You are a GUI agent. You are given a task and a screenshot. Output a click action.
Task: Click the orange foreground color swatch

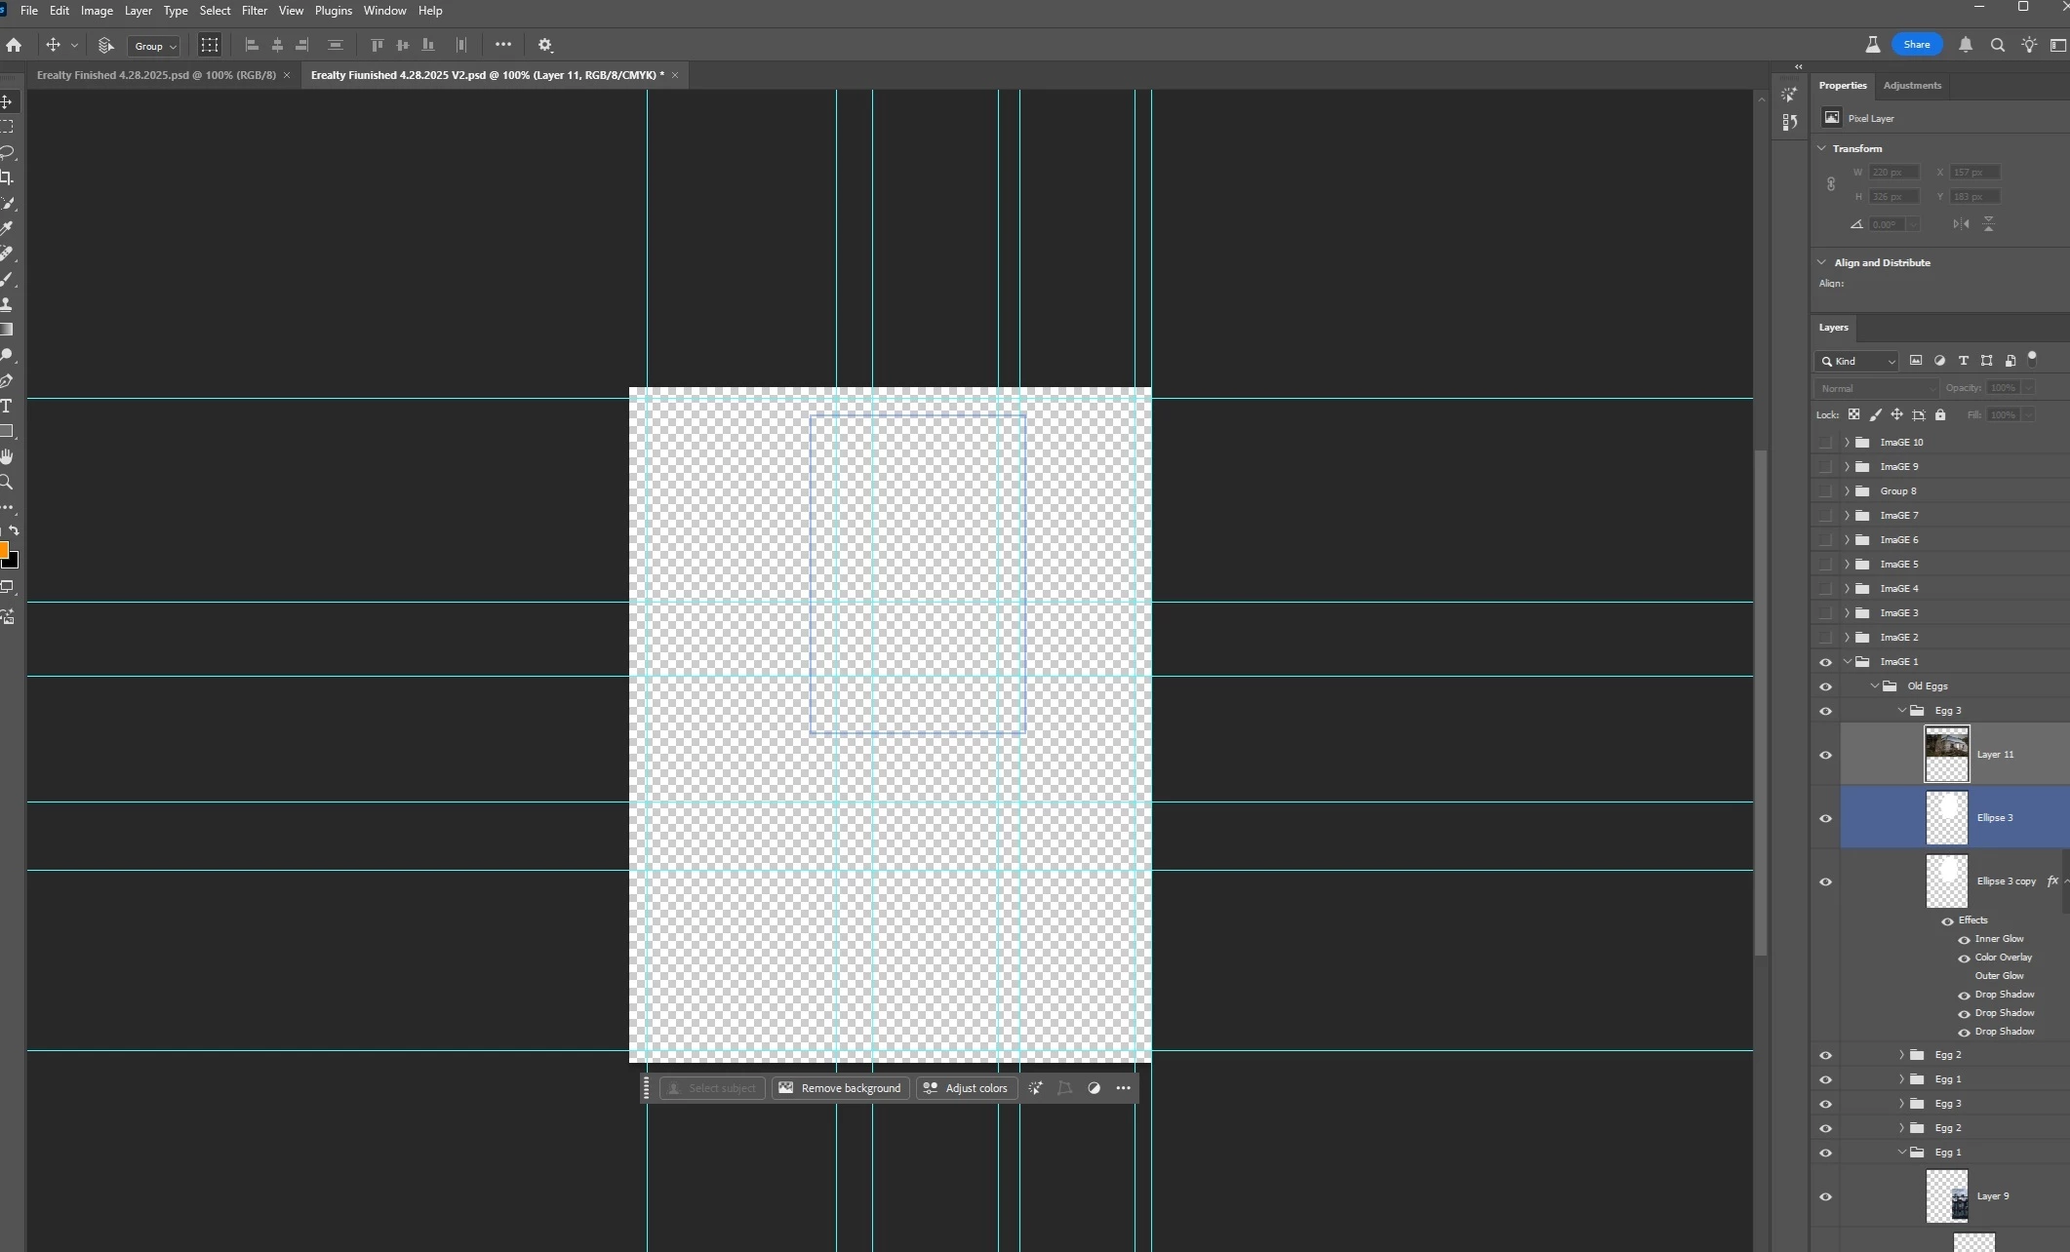3,550
